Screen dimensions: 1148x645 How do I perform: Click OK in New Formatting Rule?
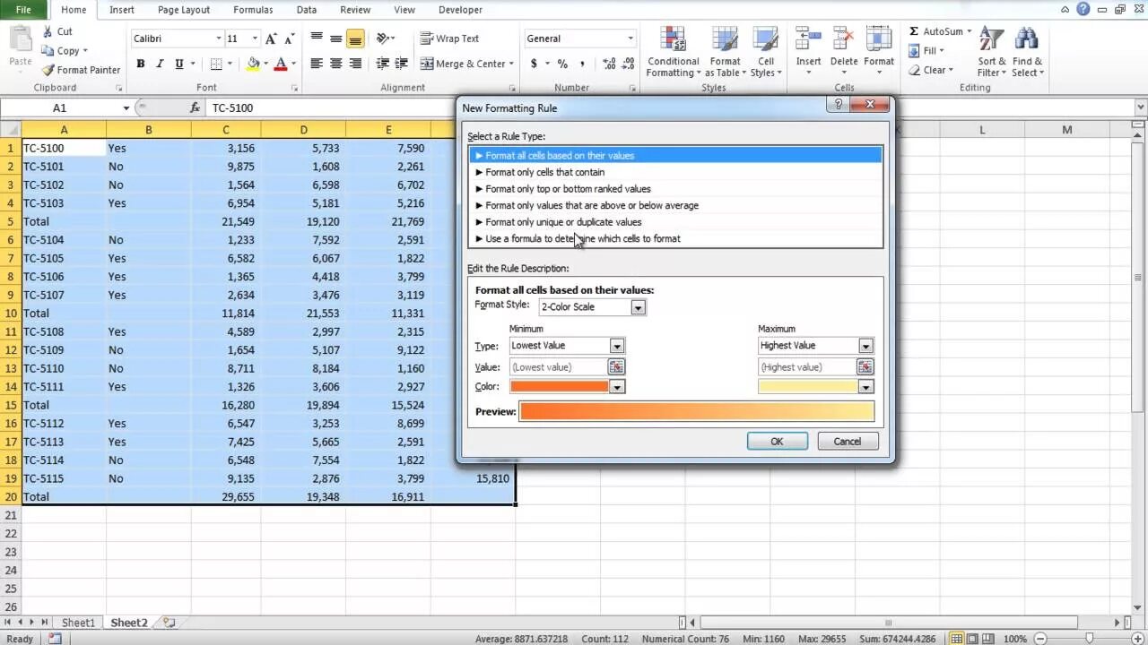[x=777, y=441]
